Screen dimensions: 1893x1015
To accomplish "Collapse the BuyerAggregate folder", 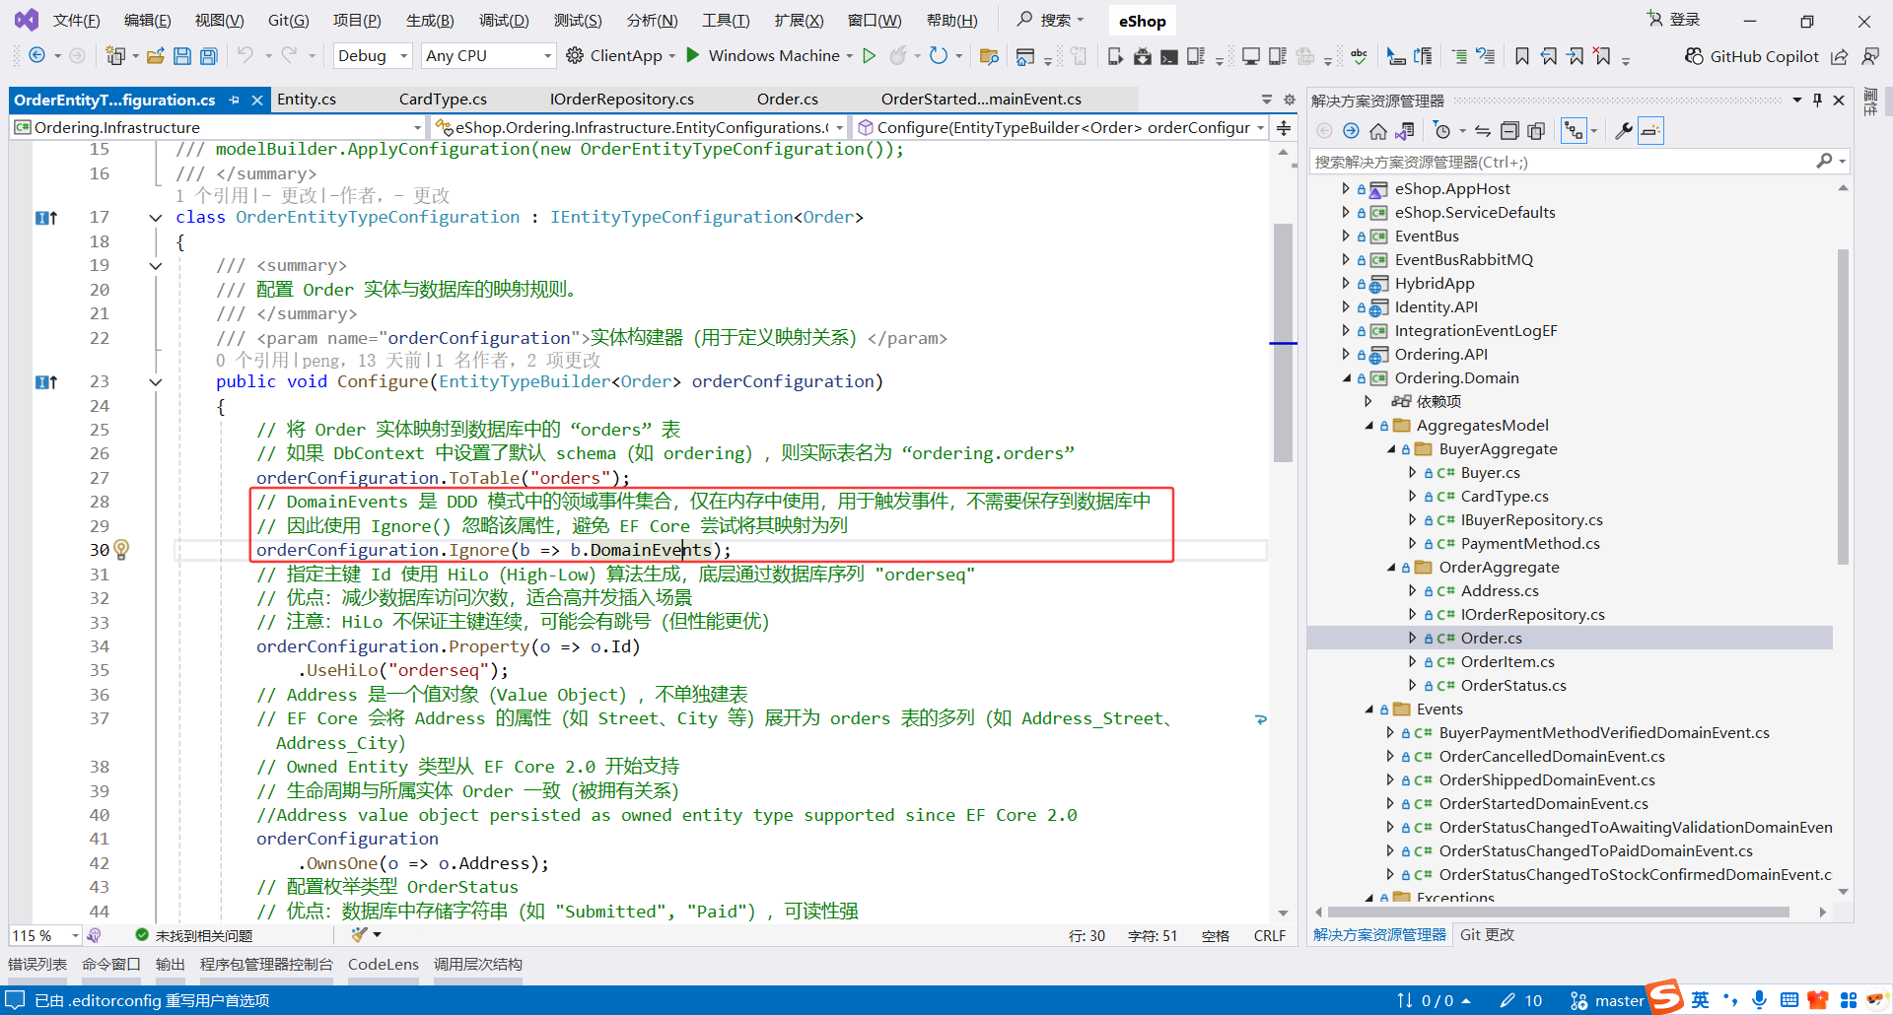I will [1391, 449].
